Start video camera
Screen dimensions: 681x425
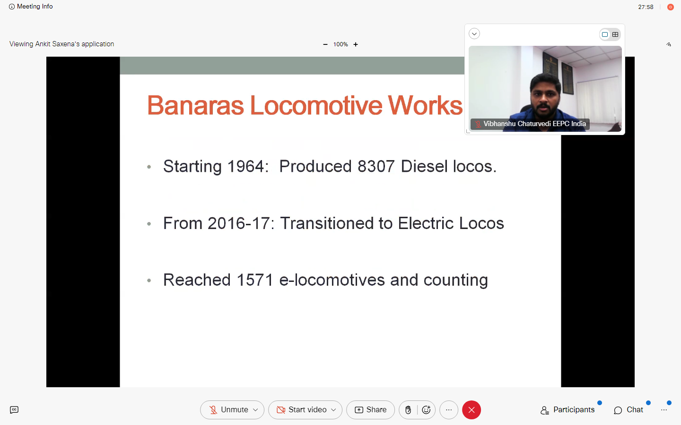pos(302,410)
